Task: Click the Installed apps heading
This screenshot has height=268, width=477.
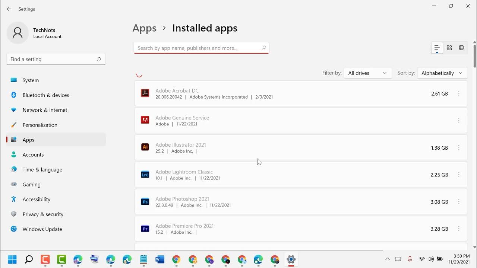Action: pos(205,28)
